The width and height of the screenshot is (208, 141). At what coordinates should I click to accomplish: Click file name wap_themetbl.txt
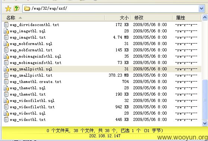tap(28, 94)
